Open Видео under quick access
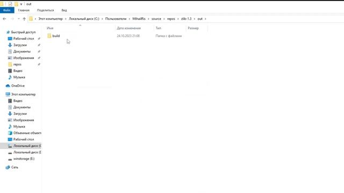The image size is (344, 193). [x=18, y=71]
